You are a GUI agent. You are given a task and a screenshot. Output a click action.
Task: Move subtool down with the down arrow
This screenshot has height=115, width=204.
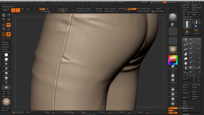coord(198,78)
